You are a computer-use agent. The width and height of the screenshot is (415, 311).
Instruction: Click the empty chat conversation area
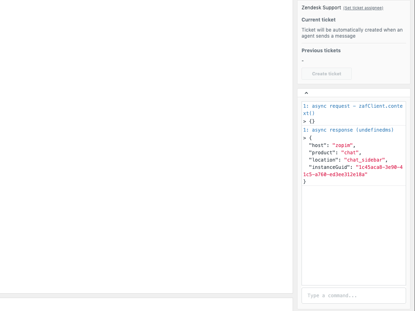click(x=146, y=146)
